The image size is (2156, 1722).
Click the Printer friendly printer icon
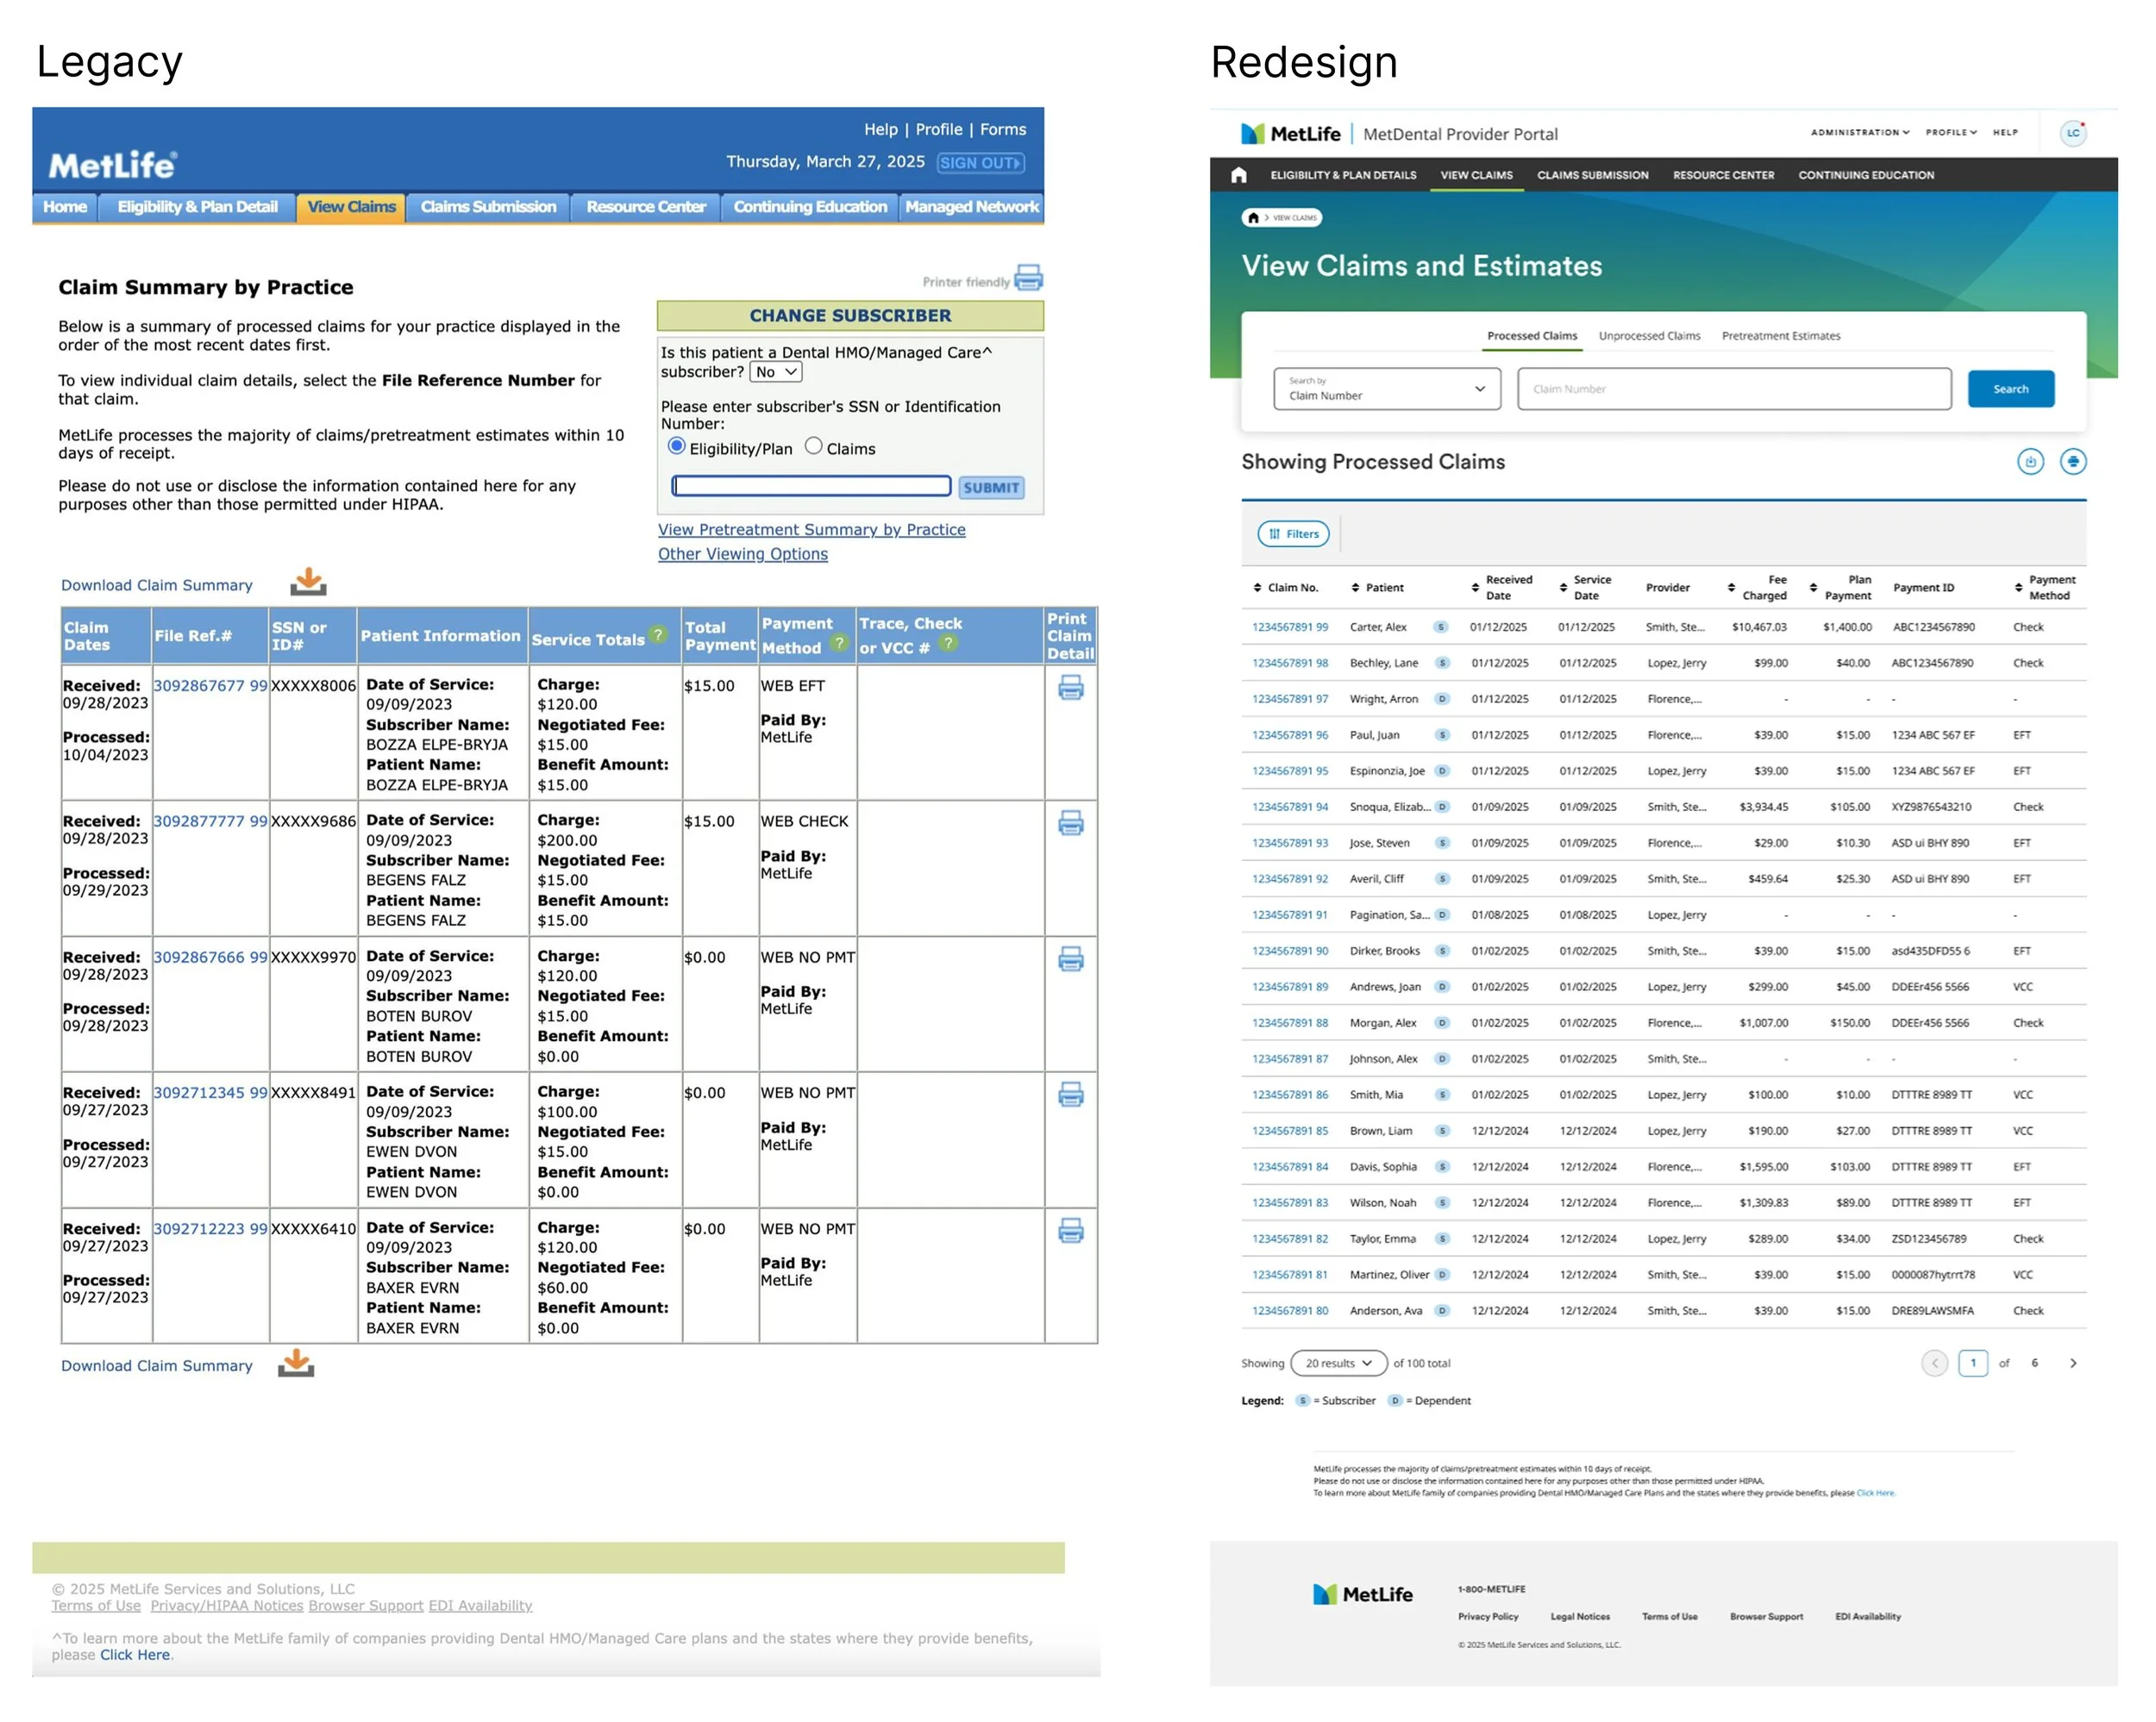(1028, 278)
